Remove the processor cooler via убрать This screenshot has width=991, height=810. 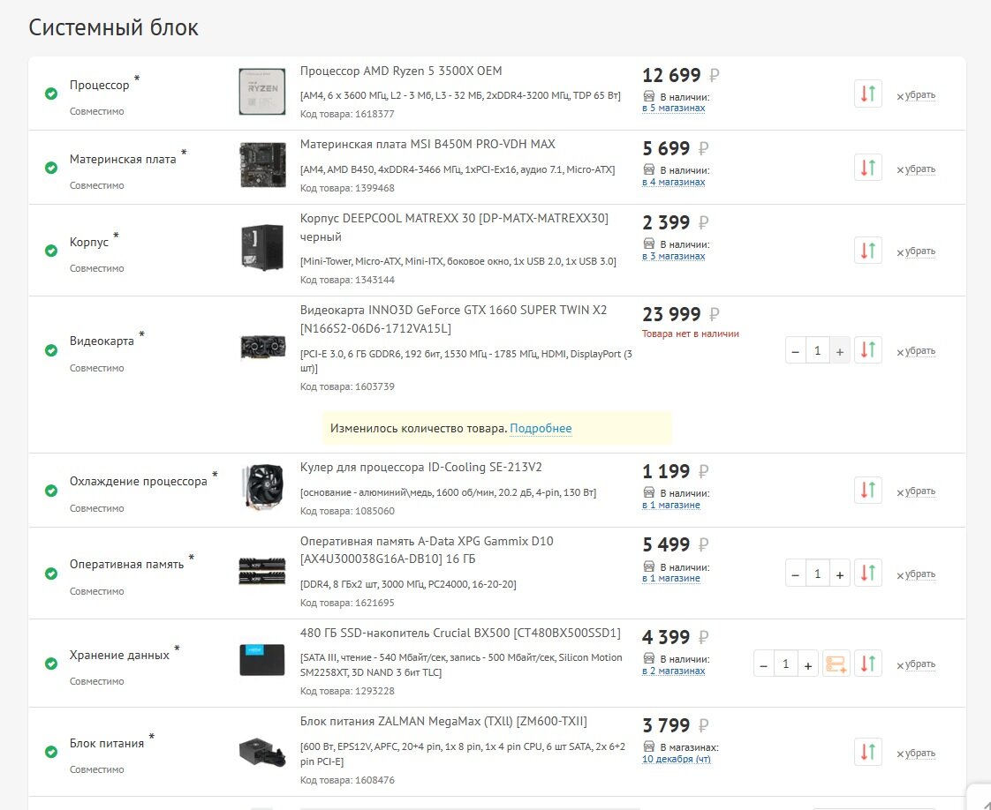click(916, 491)
